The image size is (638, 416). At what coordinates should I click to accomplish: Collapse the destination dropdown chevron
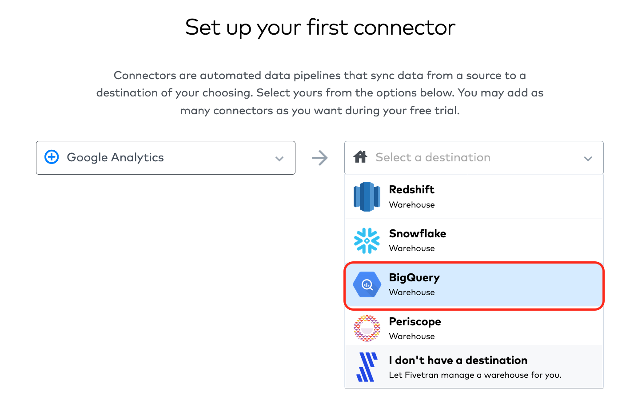pyautogui.click(x=588, y=159)
